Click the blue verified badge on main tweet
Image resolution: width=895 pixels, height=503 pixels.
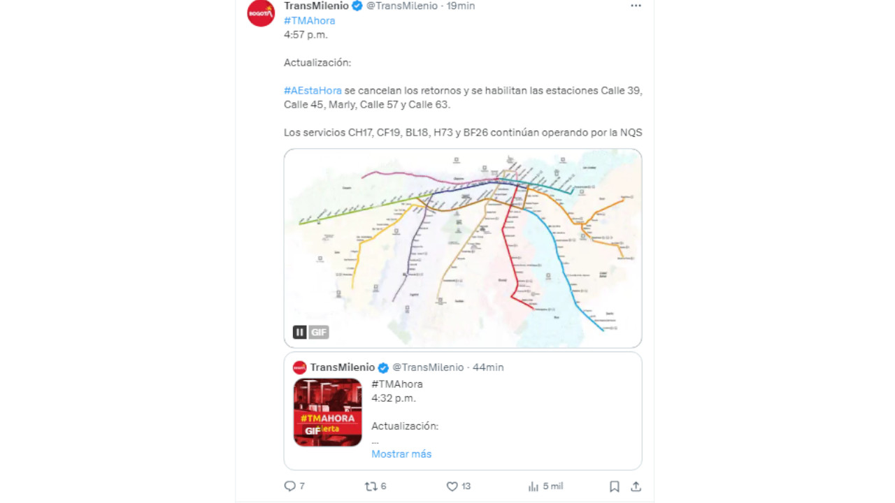click(357, 6)
